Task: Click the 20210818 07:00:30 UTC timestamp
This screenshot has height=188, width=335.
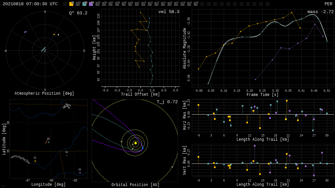Action: point(30,4)
